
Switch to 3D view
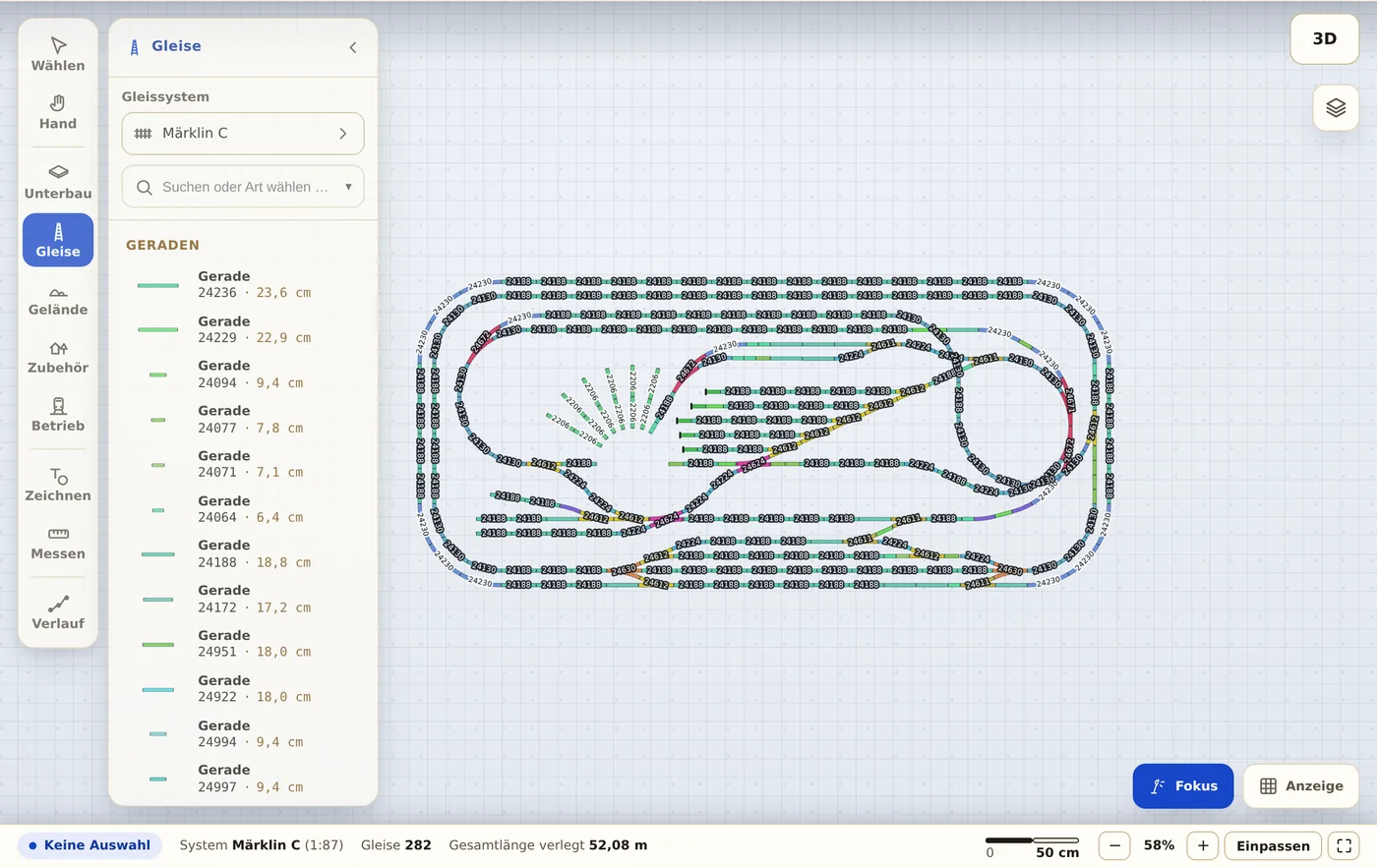tap(1325, 39)
